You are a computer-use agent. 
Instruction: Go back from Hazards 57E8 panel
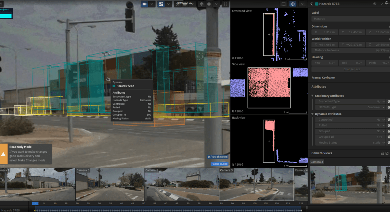pos(312,4)
